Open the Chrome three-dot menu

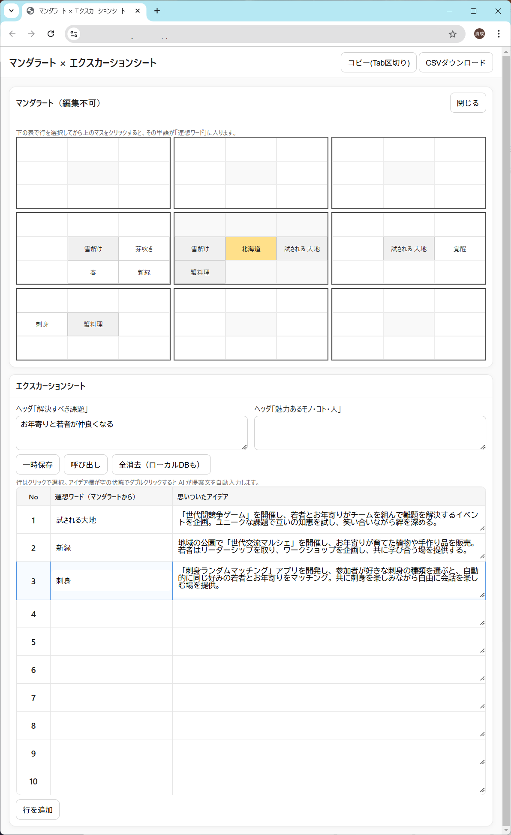(x=499, y=34)
